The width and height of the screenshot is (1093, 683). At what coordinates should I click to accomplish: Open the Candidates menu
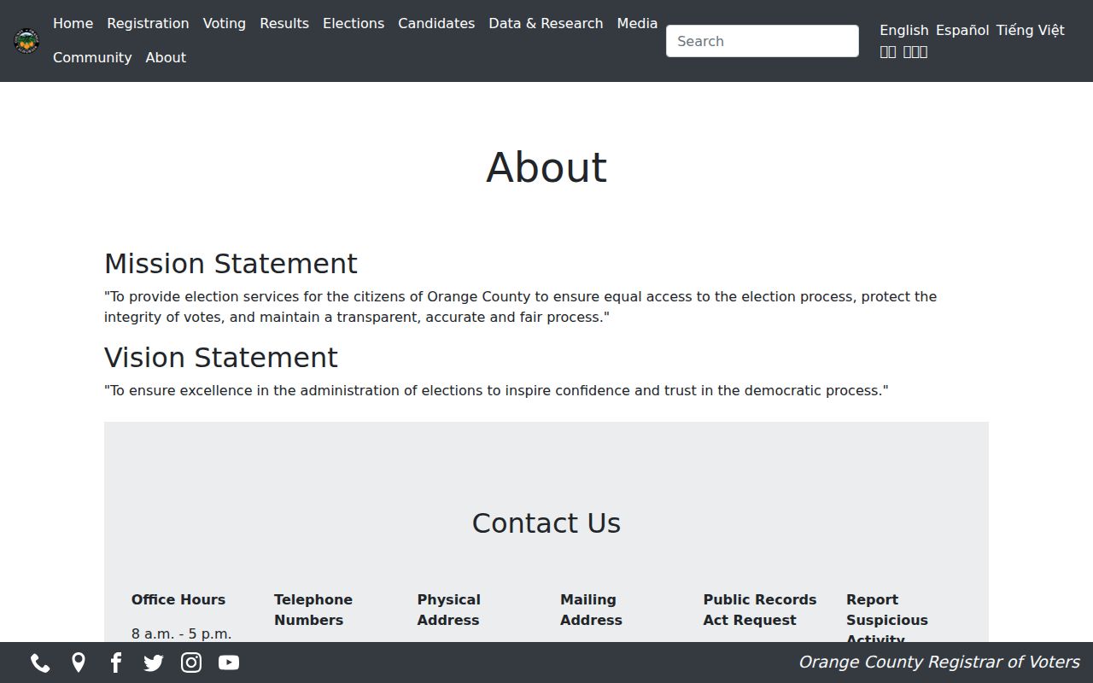(436, 24)
